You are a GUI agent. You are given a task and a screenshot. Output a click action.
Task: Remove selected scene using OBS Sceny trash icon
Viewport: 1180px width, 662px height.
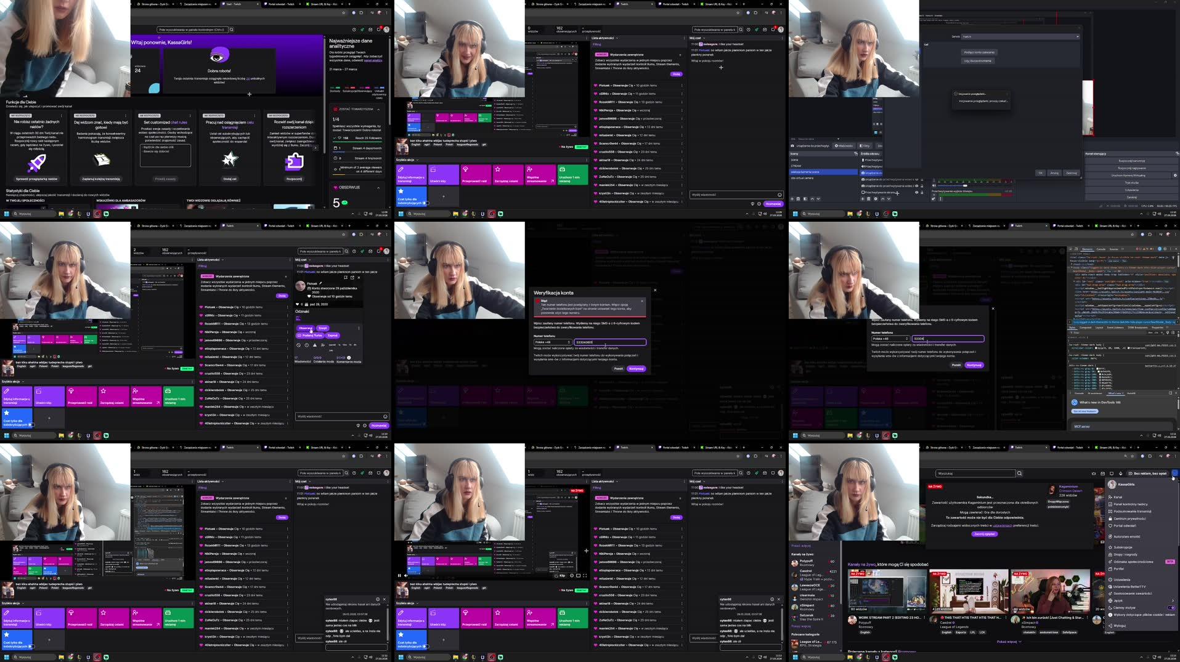coord(798,199)
